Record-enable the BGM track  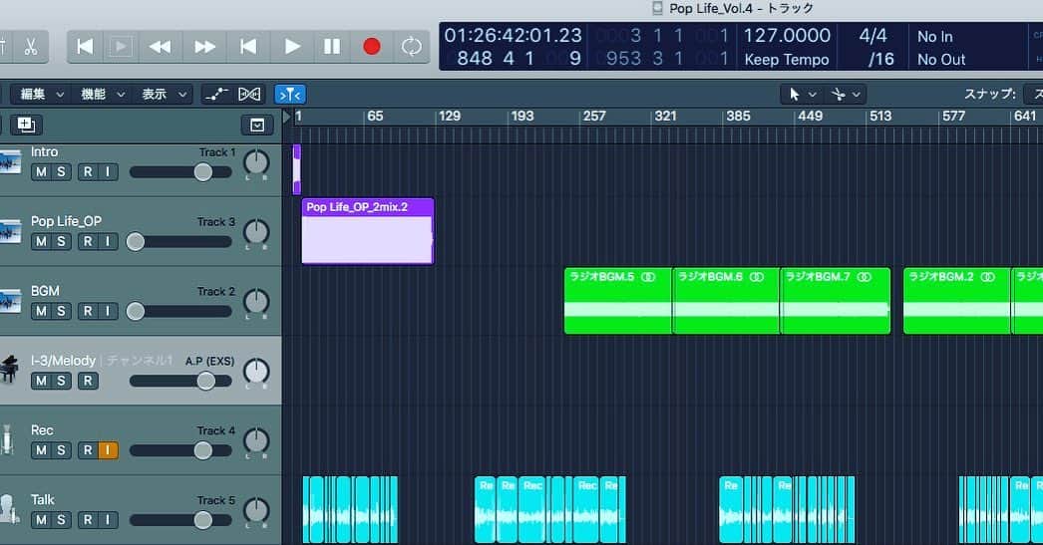88,311
